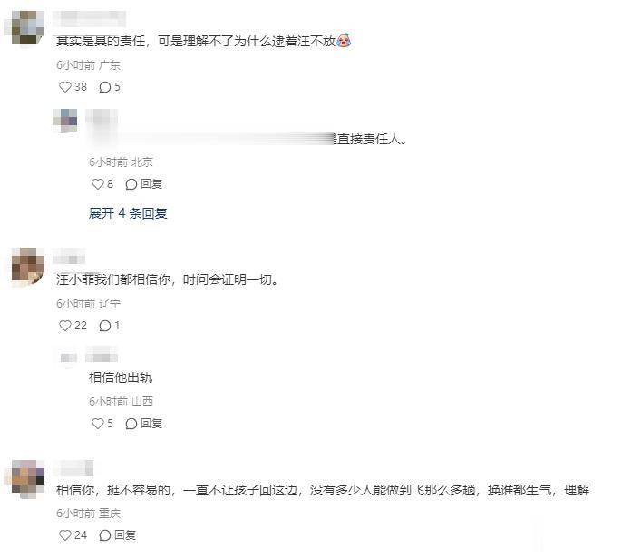Open avatar of the Chongqing commenter

[27, 478]
